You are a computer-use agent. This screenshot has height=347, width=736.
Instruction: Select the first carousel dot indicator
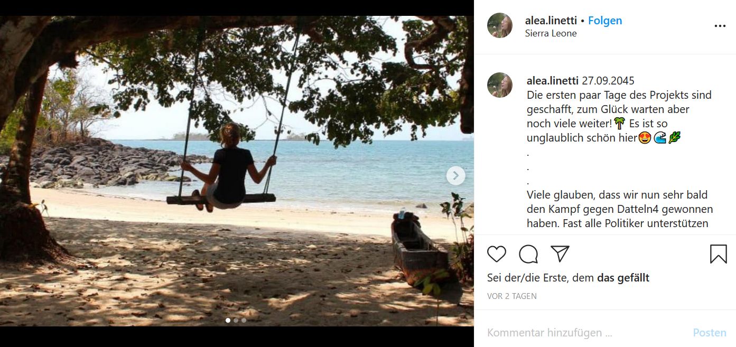click(x=228, y=320)
